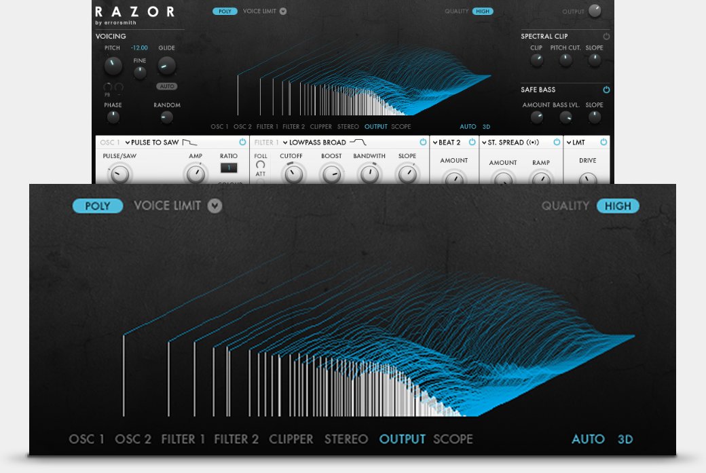Select Filter 2 tab in enlarged view
This screenshot has width=706, height=473.
click(x=236, y=439)
